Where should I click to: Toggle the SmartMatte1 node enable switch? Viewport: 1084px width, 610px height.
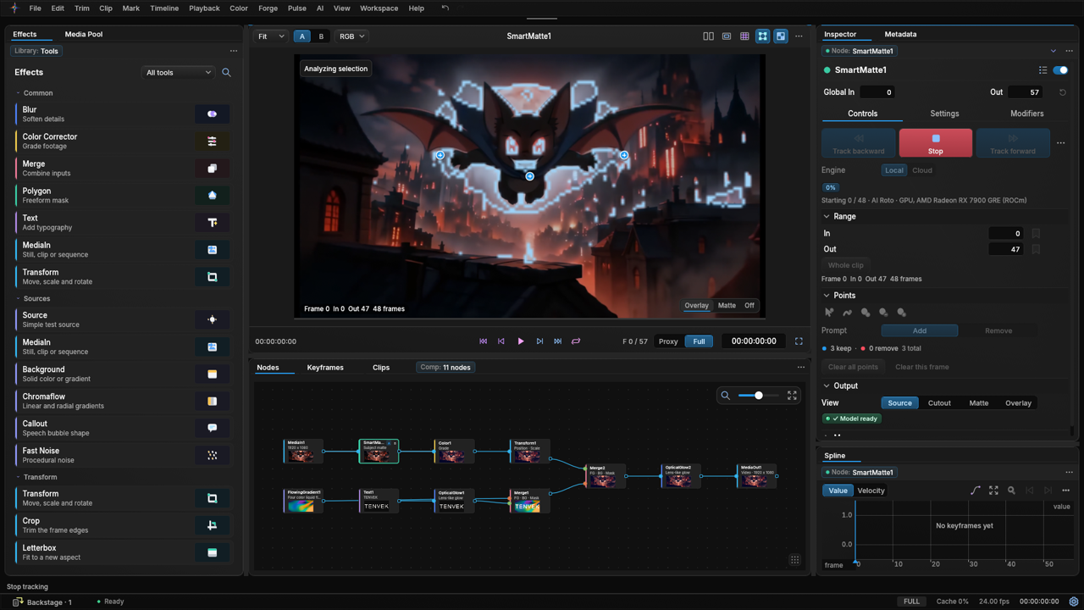(1060, 70)
